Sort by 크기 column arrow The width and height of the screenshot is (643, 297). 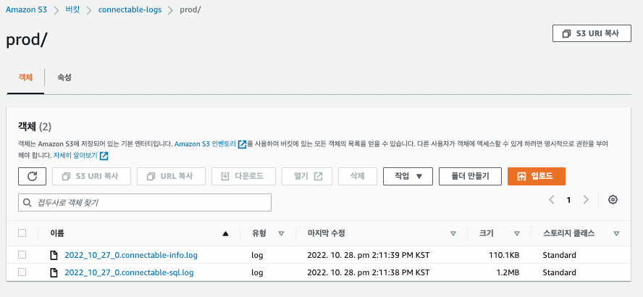pos(517,233)
